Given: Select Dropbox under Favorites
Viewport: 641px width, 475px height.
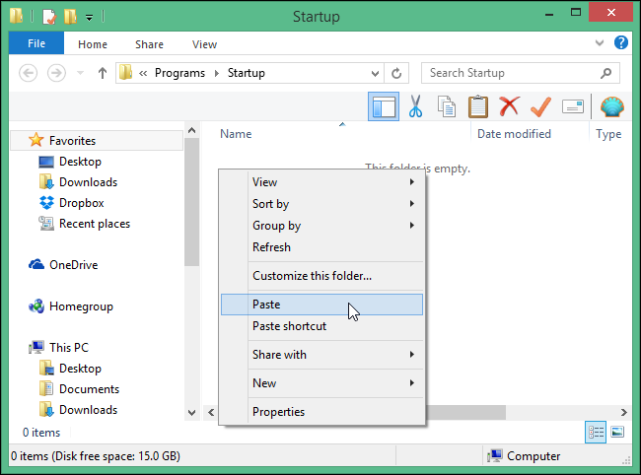Looking at the screenshot, I should (x=81, y=203).
